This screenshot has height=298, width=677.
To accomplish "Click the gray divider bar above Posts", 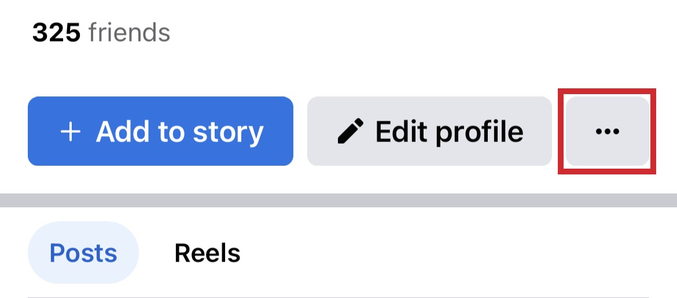I will tap(339, 200).
